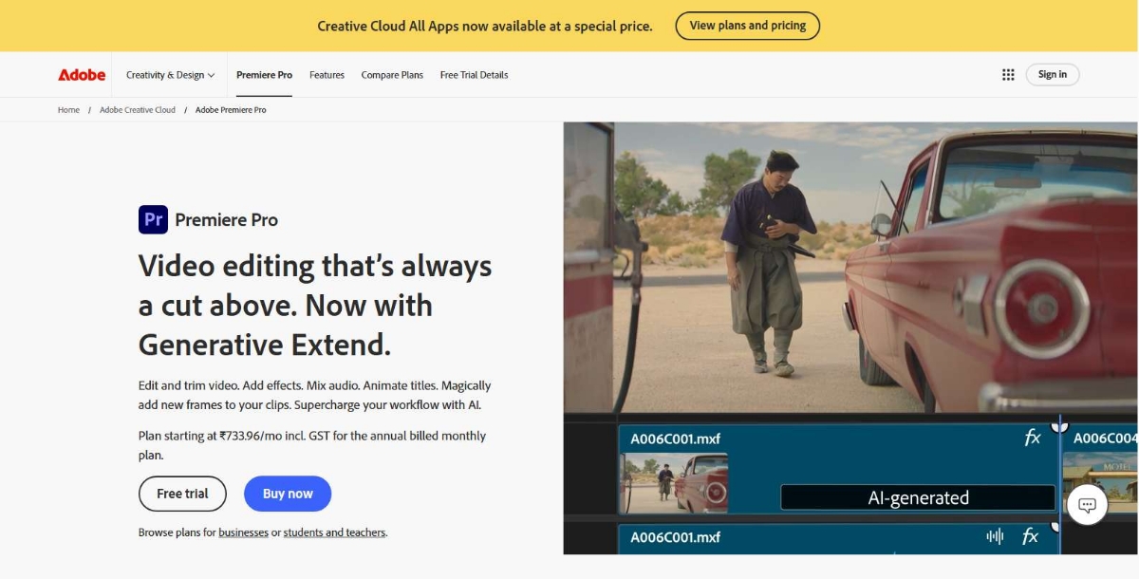The image size is (1139, 579).
Task: Open the Compare Plans menu item
Action: click(391, 74)
